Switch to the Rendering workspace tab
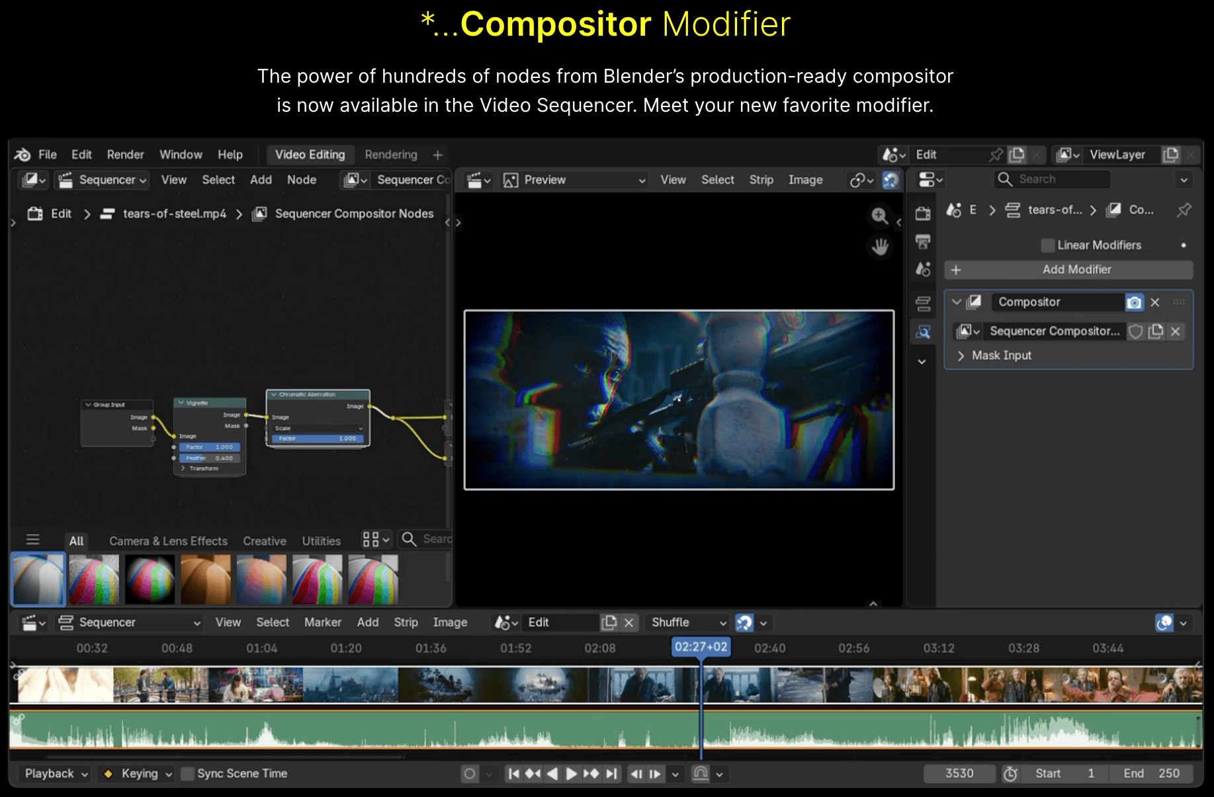Screen dimensions: 1214x797 pos(391,155)
